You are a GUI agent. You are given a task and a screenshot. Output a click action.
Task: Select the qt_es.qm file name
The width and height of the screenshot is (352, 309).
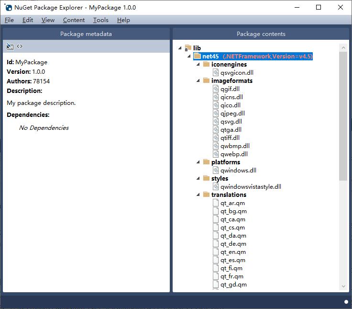click(233, 260)
